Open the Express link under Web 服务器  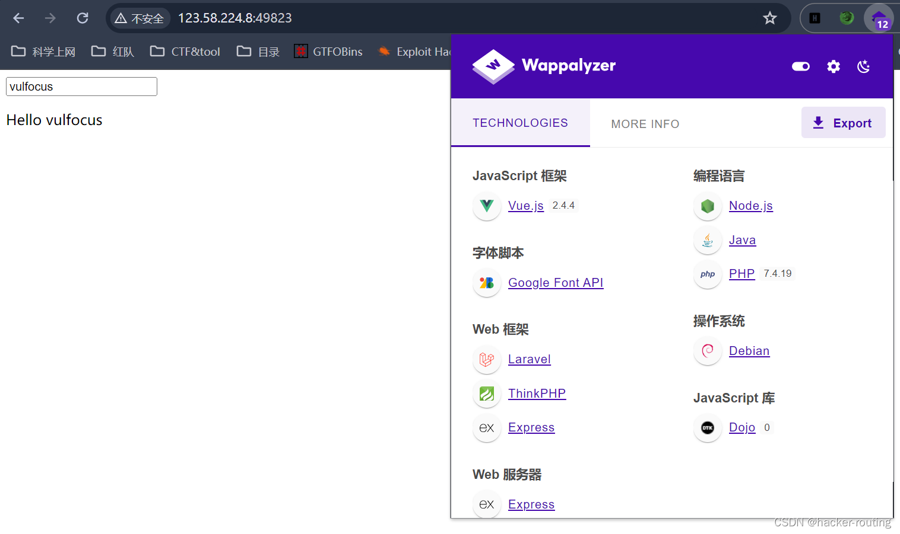[x=531, y=504]
